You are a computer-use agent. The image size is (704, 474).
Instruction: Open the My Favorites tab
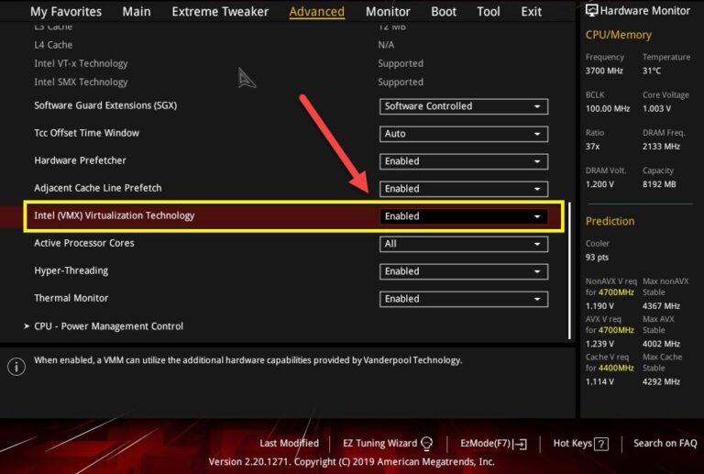(x=66, y=12)
